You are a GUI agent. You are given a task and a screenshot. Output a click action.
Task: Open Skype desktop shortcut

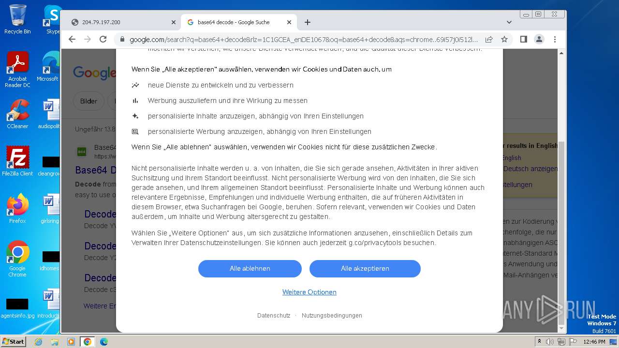52,19
